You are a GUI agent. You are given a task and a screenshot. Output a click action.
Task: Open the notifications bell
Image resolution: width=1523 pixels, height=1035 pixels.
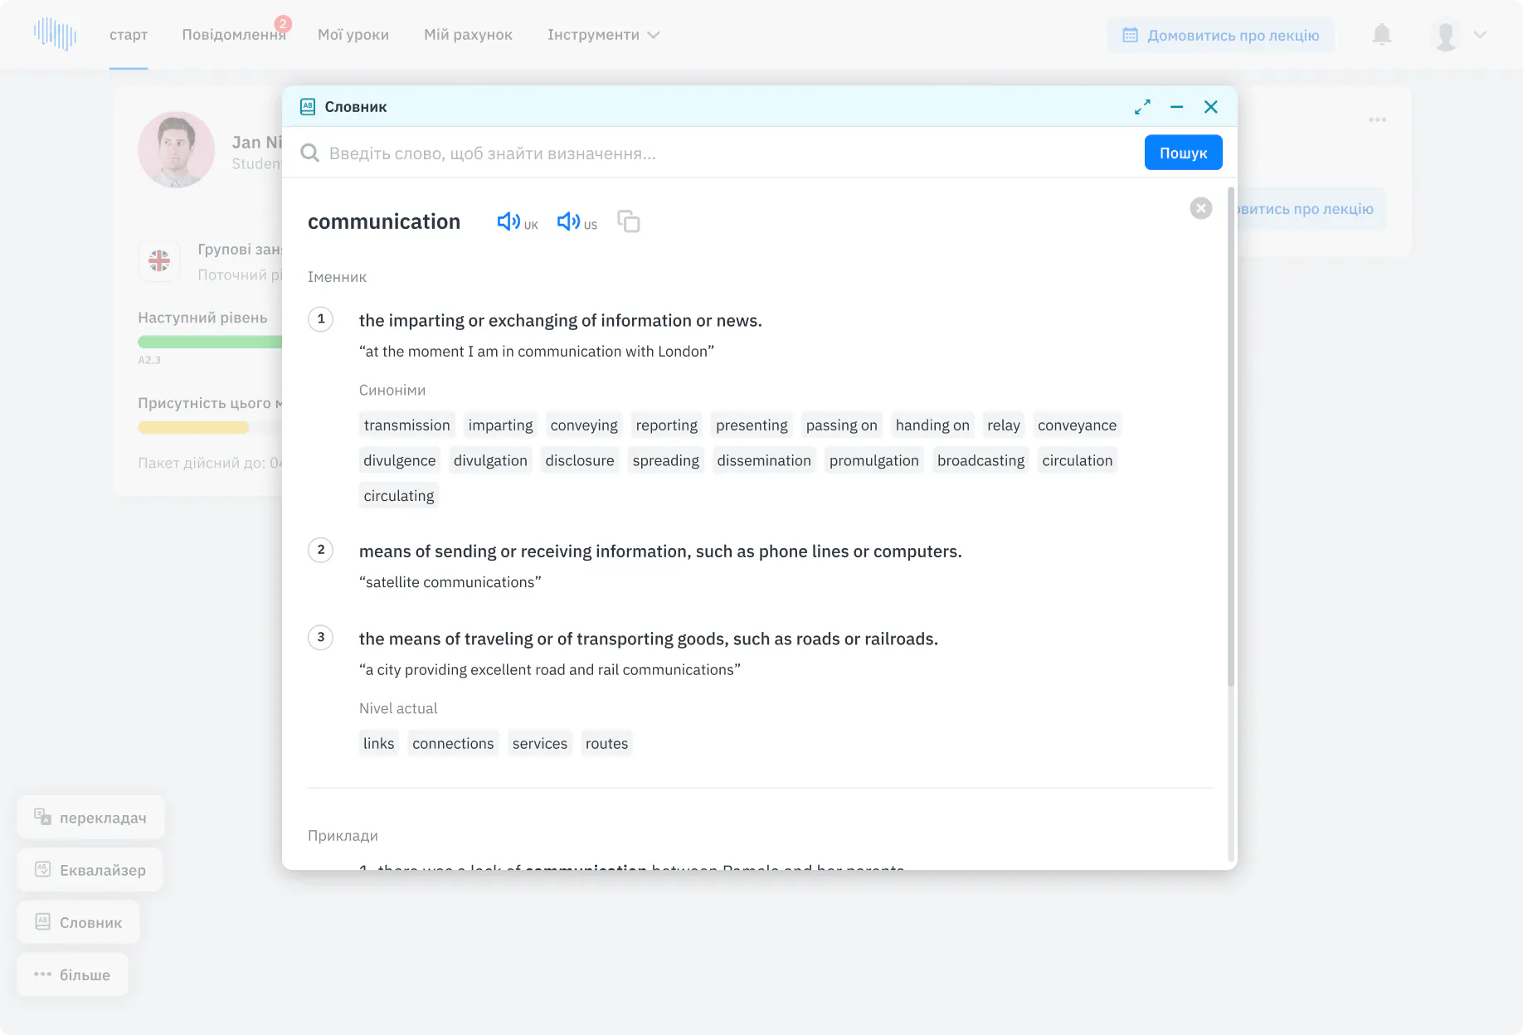point(1381,35)
